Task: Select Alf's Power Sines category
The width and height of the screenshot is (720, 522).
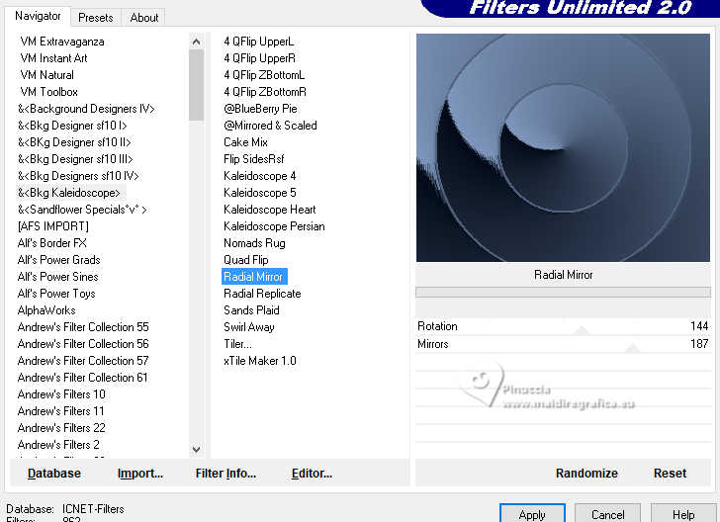Action: coord(57,277)
